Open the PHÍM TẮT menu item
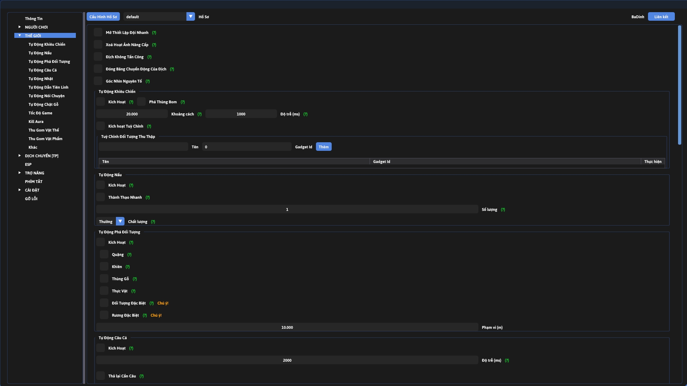 [x=34, y=182]
